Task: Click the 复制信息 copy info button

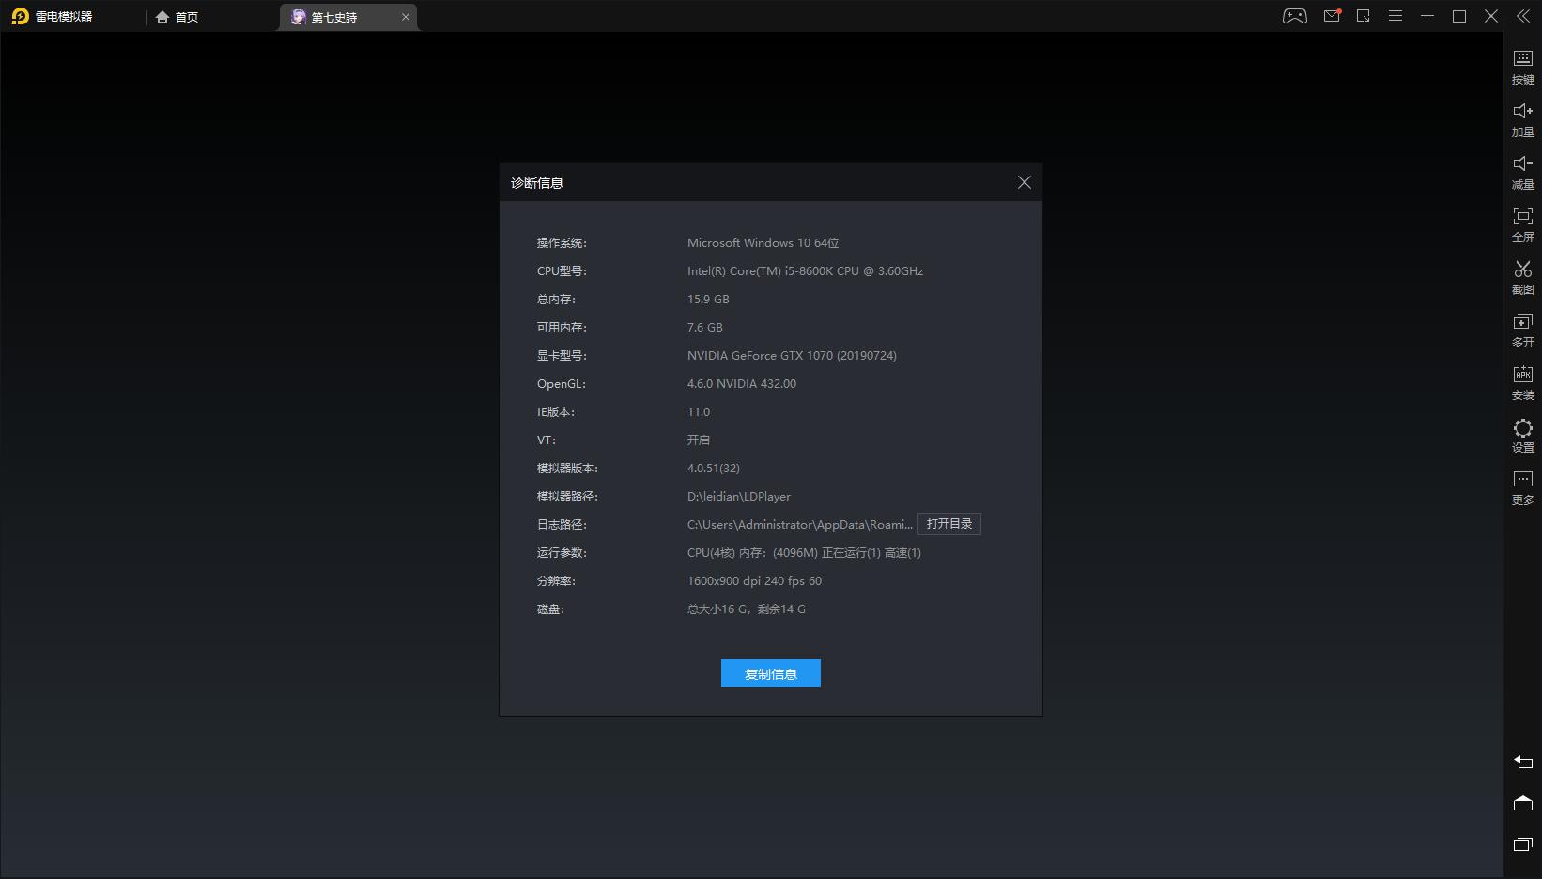Action: (x=770, y=673)
